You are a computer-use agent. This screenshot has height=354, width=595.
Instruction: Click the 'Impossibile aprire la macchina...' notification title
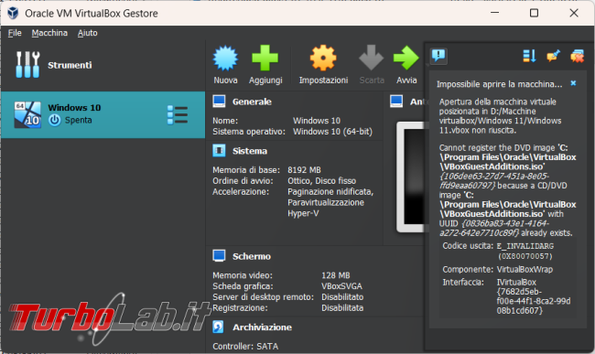click(x=500, y=84)
